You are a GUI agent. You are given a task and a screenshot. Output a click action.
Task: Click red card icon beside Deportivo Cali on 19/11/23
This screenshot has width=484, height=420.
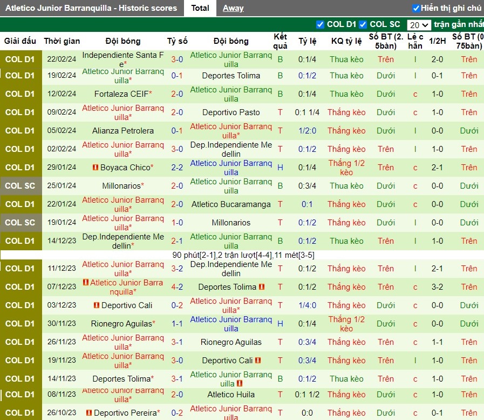pos(258,361)
